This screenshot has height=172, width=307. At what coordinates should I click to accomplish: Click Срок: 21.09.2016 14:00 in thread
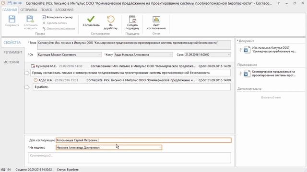click(214, 80)
